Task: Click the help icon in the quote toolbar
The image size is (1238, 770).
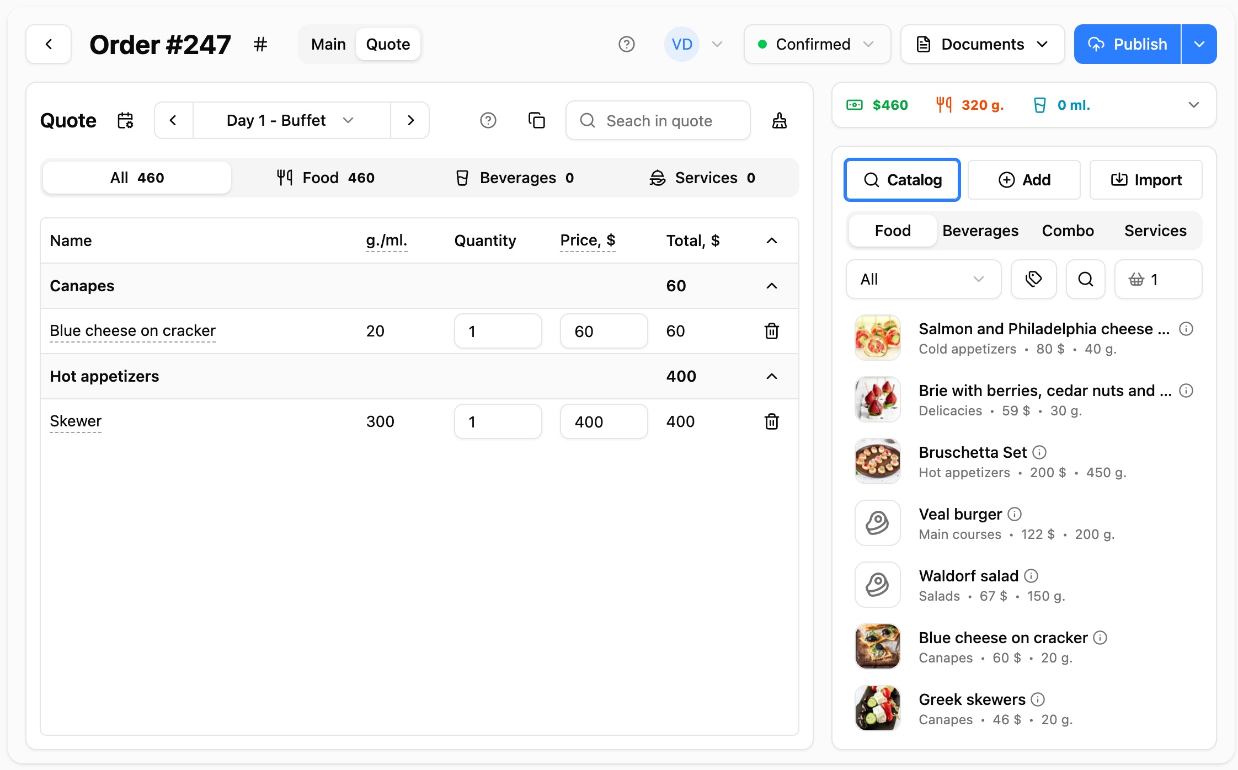Action: click(488, 120)
